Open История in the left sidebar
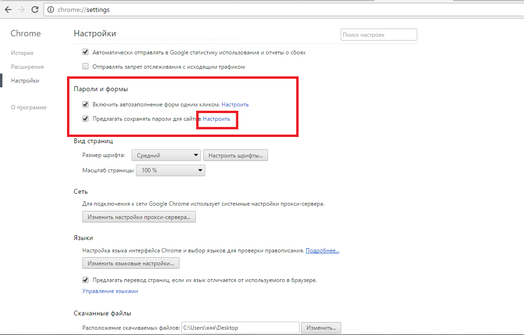 (x=22, y=53)
